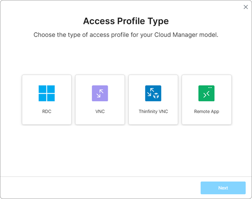Pick the green Remote App icon
Image resolution: width=252 pixels, height=199 pixels.
click(206, 93)
